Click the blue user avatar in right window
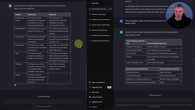195x110 pixels. coord(121,21)
